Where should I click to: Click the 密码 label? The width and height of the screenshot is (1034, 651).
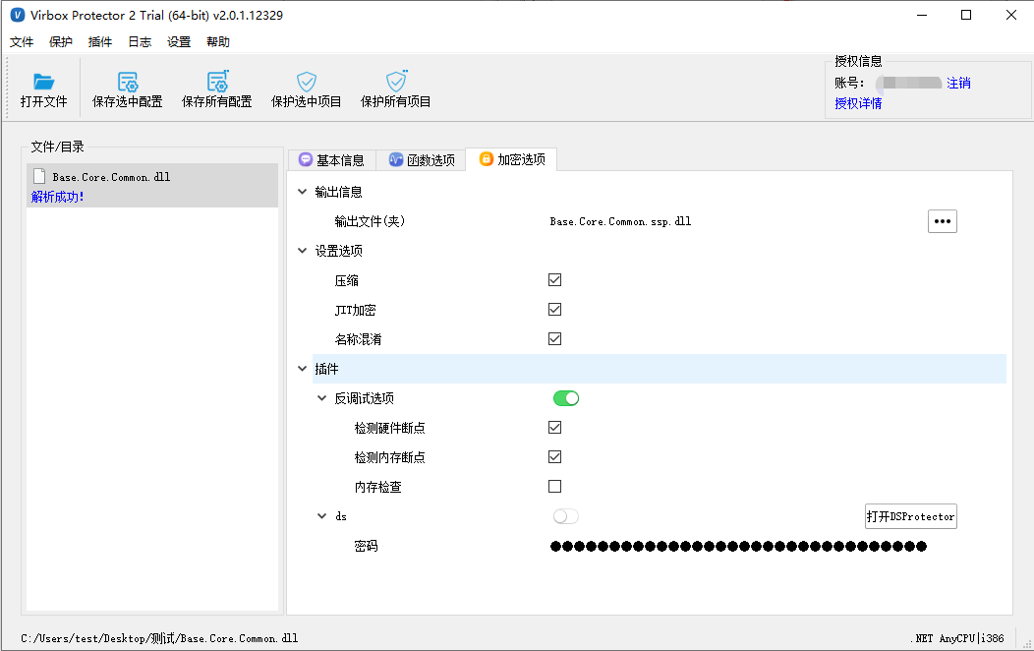click(x=366, y=546)
